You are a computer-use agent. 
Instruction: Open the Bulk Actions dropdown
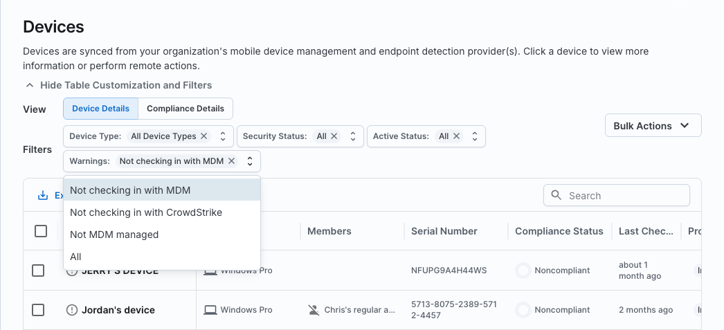[x=653, y=126]
